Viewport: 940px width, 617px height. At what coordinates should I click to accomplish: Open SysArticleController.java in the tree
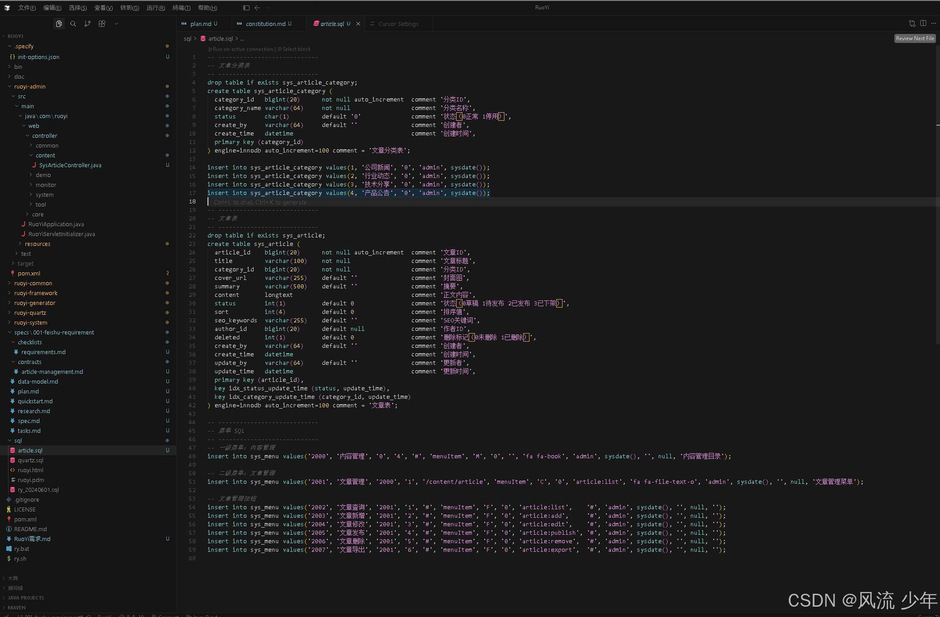coord(70,165)
